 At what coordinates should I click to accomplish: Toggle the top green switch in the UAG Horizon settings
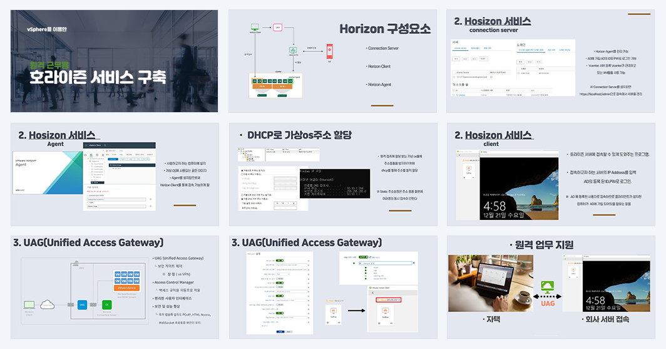(280, 261)
